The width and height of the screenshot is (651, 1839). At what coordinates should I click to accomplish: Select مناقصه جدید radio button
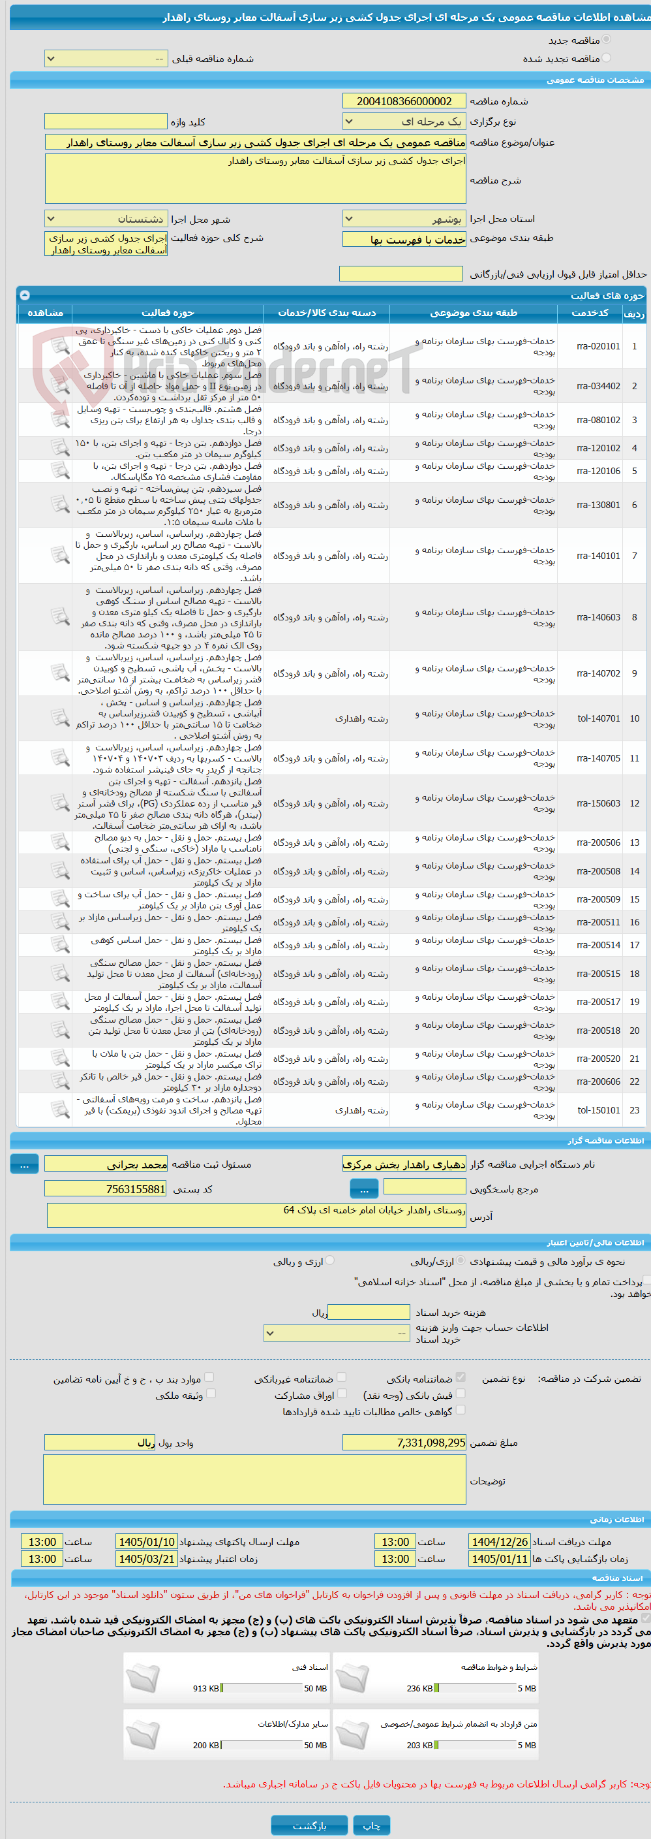pos(606,40)
